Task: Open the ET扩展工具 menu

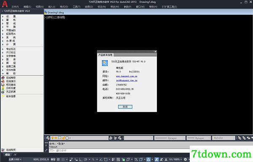Action: click(170, 7)
